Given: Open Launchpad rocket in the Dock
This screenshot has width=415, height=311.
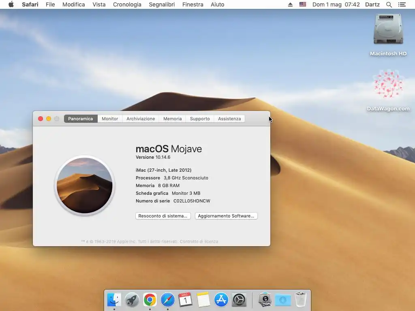Looking at the screenshot, I should click(132, 300).
